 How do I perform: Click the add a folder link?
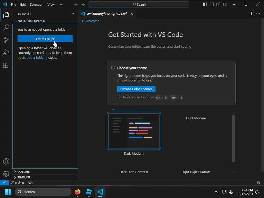pos(36,57)
